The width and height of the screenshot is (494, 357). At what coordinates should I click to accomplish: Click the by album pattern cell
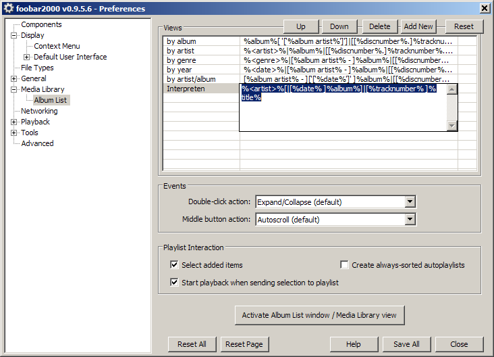349,41
